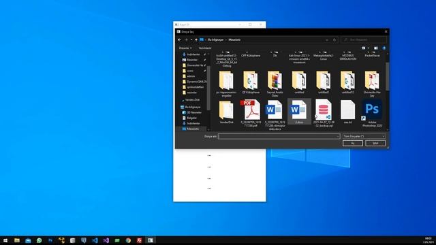Go up one folder level

[196, 39]
